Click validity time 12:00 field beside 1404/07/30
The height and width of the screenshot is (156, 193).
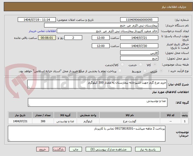pos(101,46)
